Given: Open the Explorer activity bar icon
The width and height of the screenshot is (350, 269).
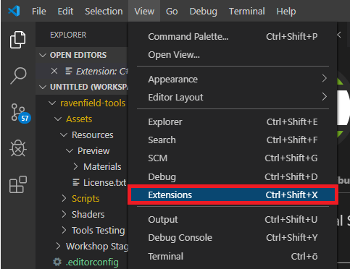Looking at the screenshot, I should point(17,40).
